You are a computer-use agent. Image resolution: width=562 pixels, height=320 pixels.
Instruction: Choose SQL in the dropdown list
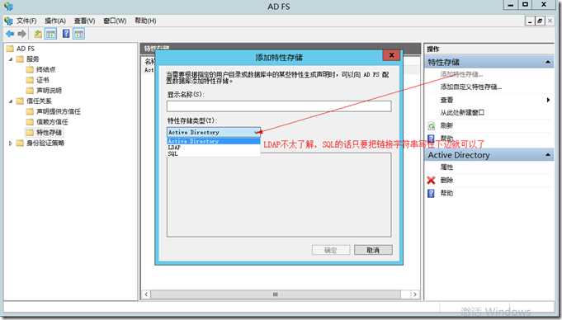[214, 153]
